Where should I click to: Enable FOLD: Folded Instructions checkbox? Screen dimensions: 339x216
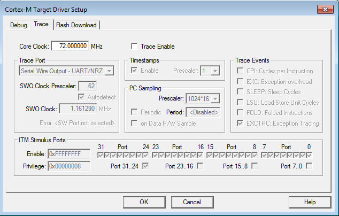pos(240,112)
